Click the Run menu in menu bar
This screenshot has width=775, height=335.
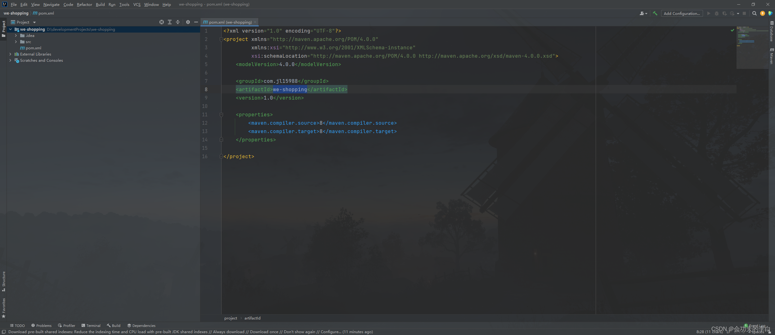coord(112,4)
